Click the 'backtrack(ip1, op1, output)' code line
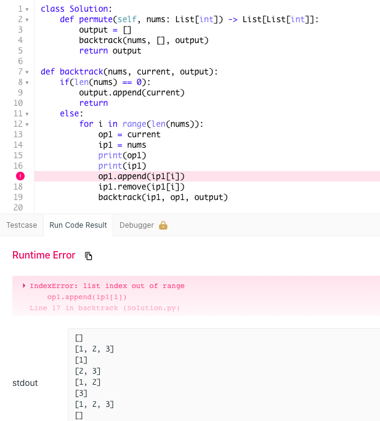 click(163, 198)
